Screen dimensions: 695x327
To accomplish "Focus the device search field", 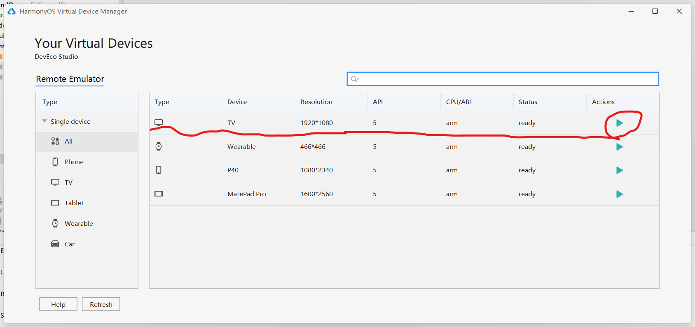I will [503, 79].
